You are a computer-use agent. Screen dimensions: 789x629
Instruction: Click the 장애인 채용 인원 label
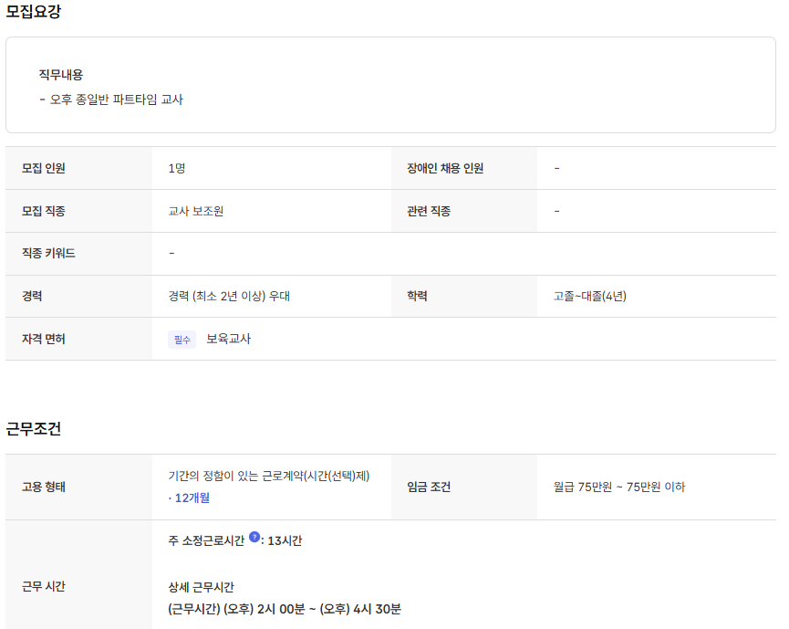coord(445,168)
